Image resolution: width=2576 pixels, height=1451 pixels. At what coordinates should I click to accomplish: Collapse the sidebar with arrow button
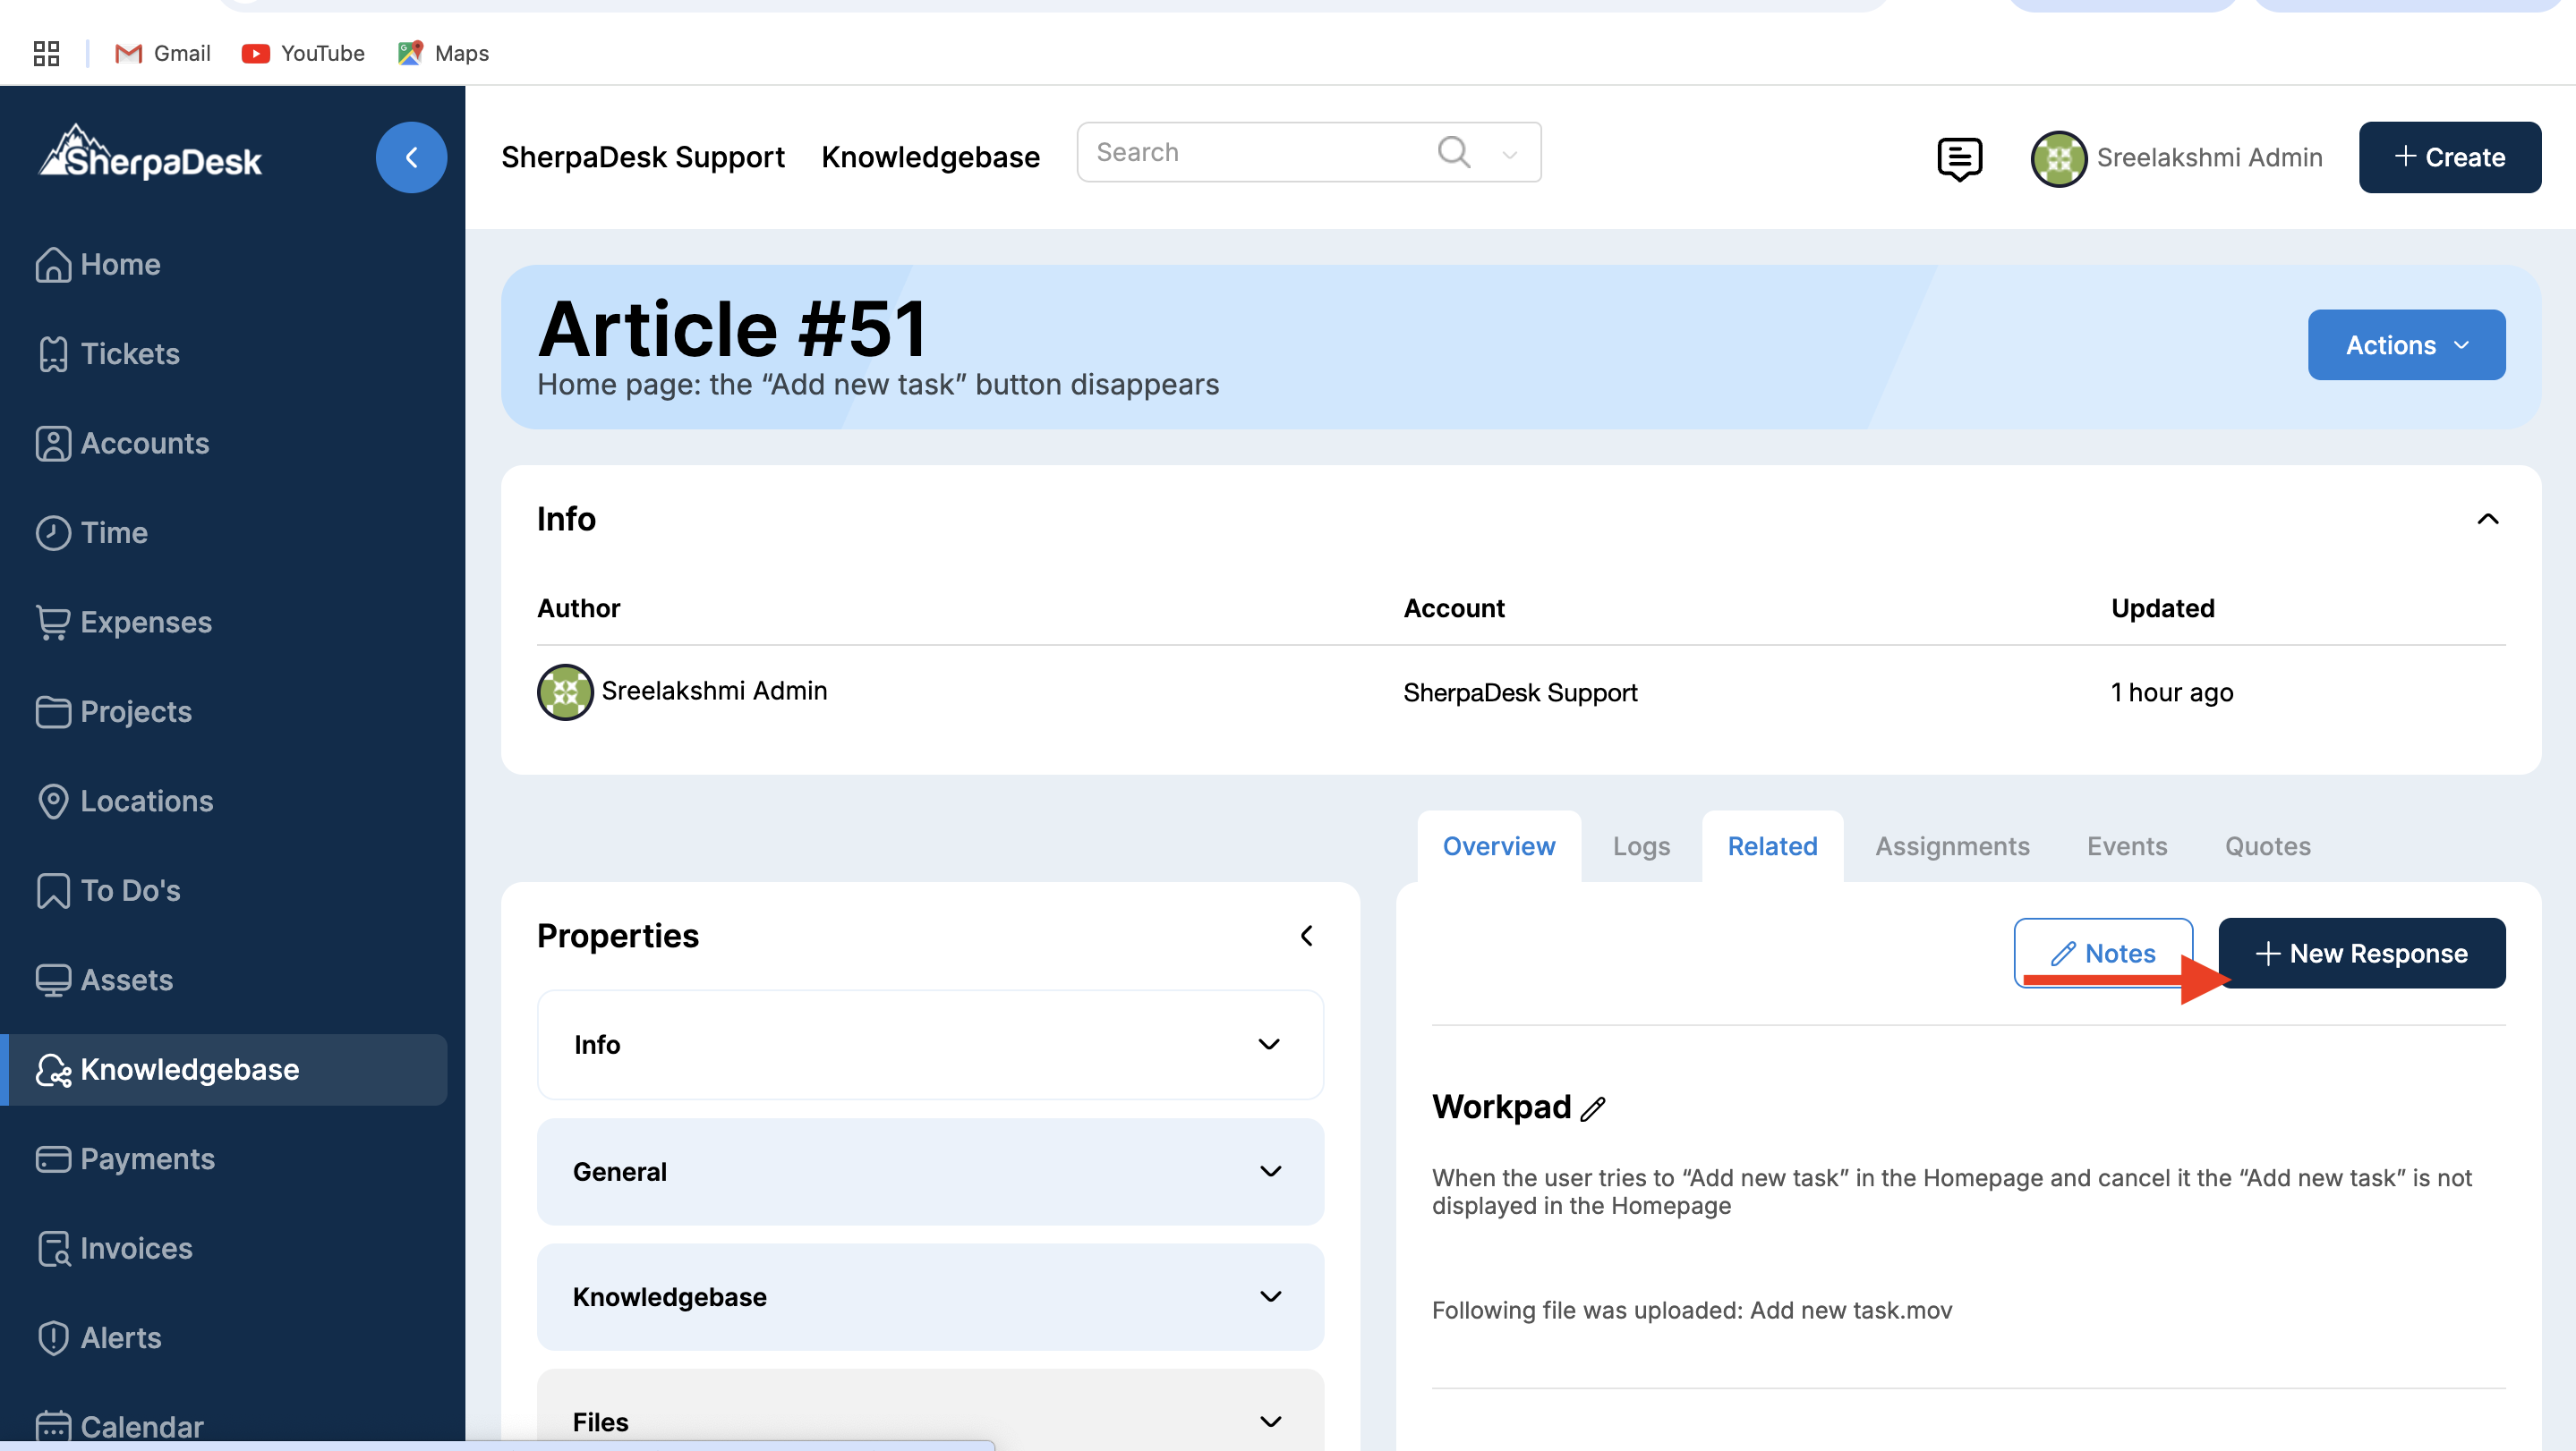(411, 157)
